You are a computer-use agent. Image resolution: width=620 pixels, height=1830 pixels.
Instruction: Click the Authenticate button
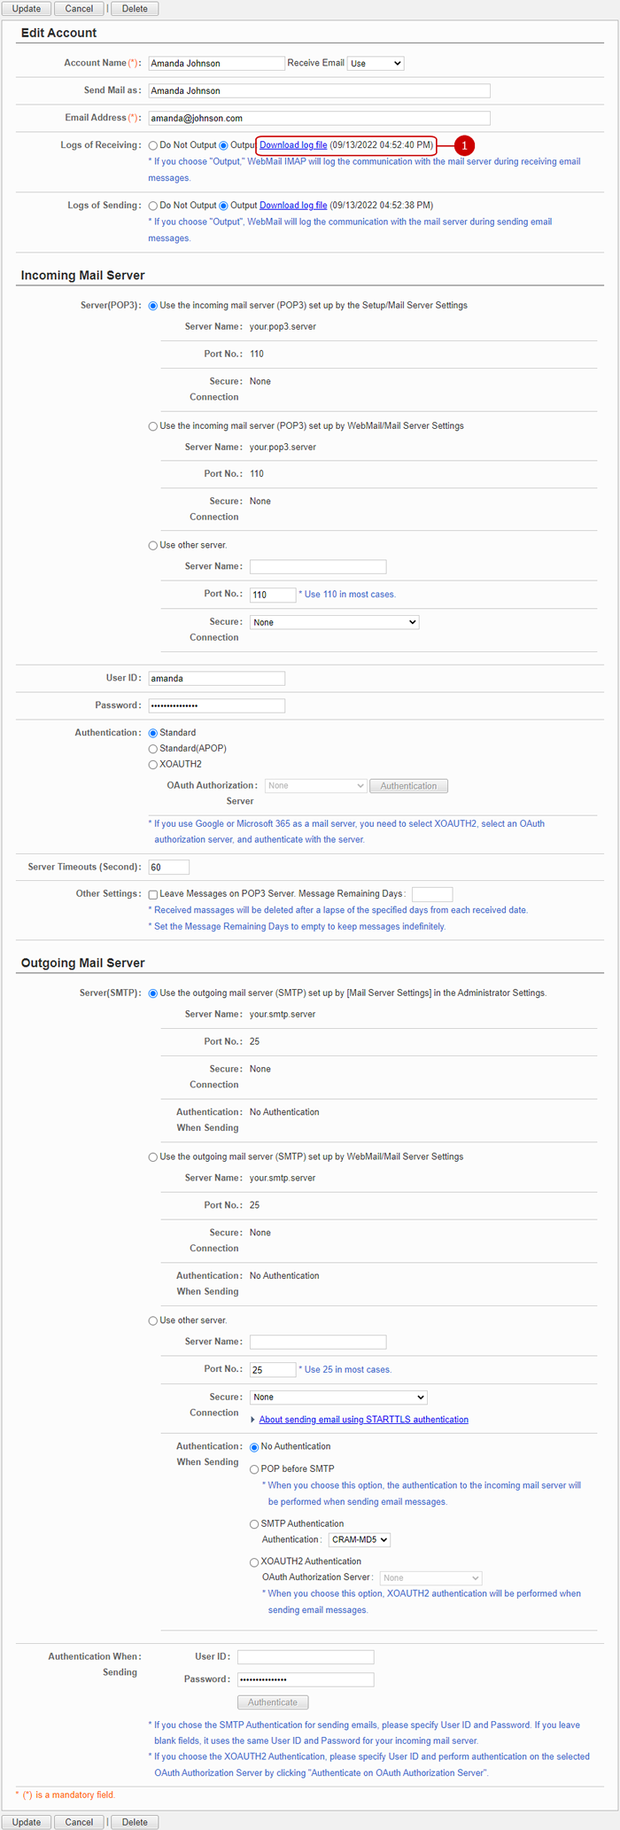click(x=273, y=1702)
